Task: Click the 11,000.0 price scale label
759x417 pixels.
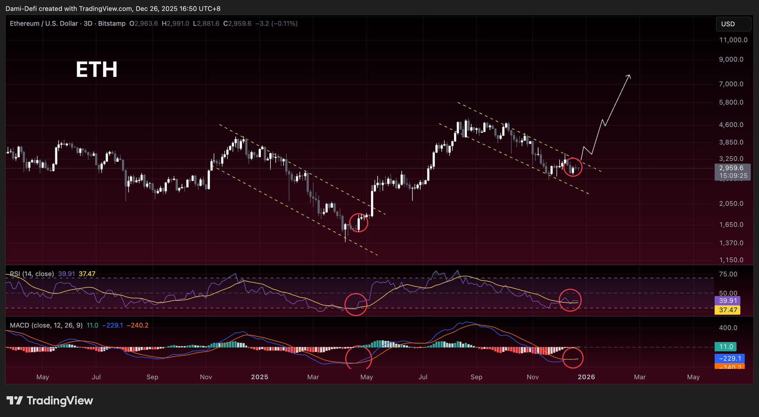Action: [733, 40]
